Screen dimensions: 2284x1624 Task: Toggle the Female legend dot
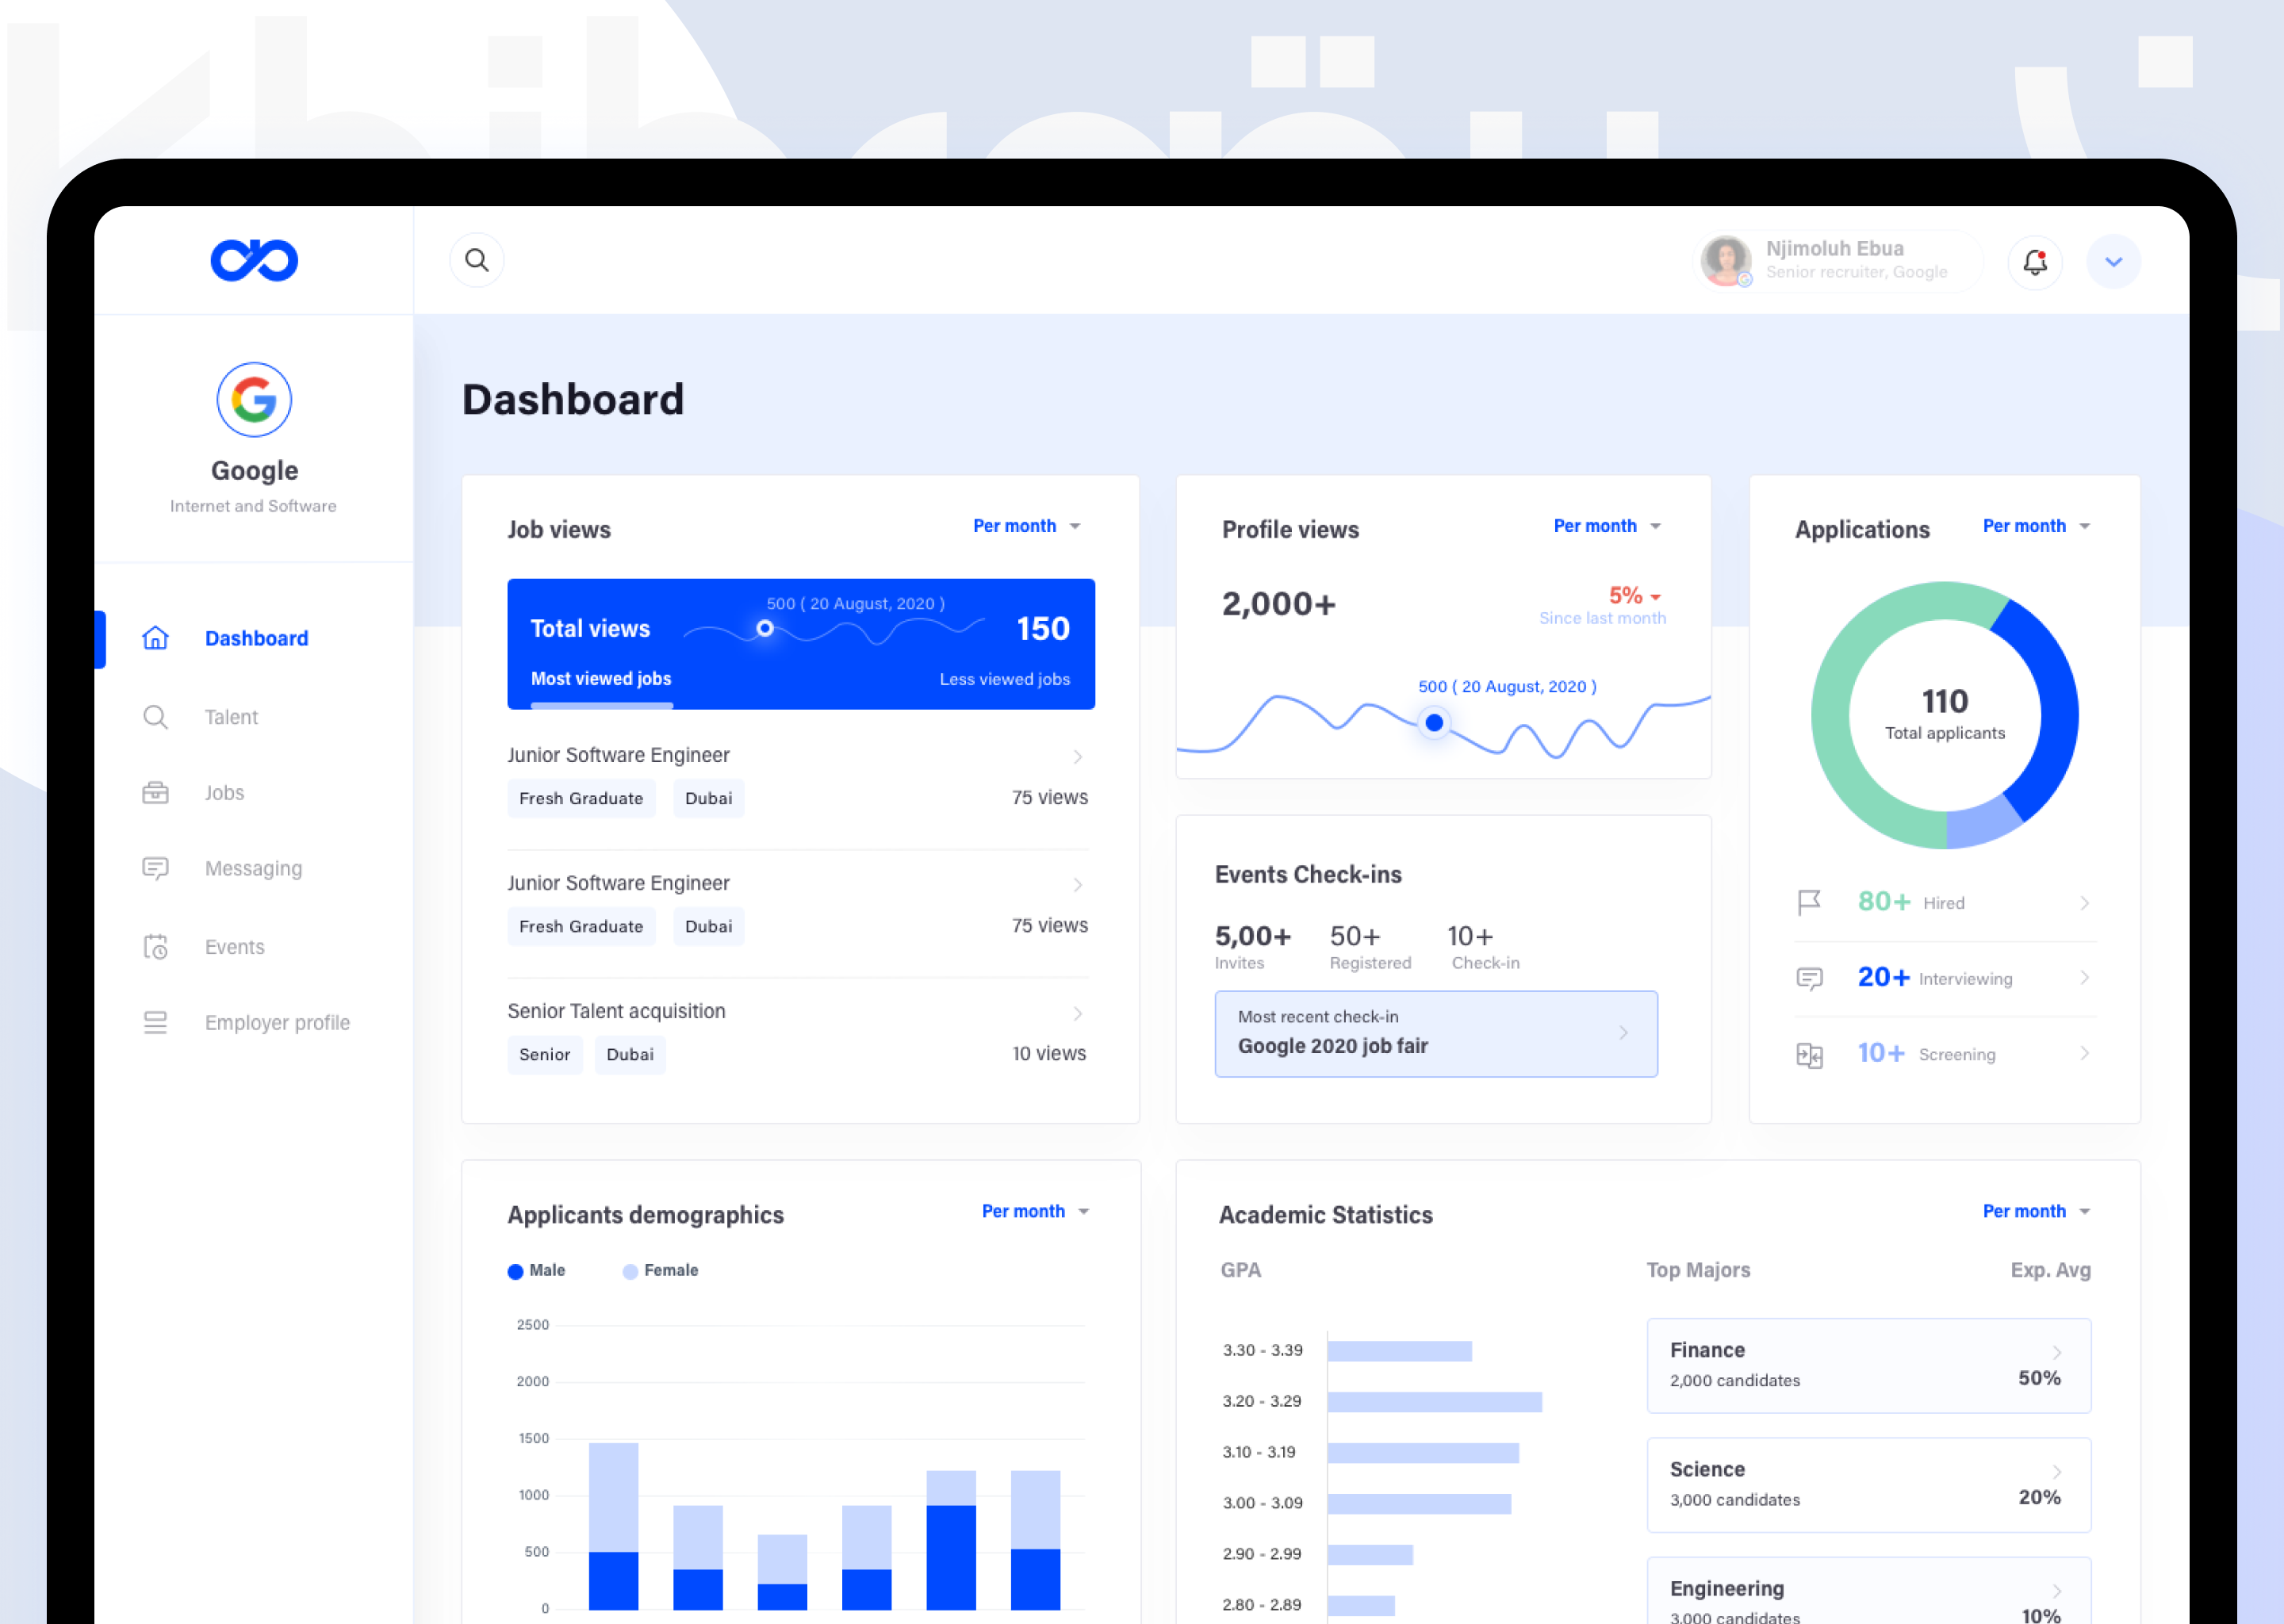click(x=630, y=1271)
